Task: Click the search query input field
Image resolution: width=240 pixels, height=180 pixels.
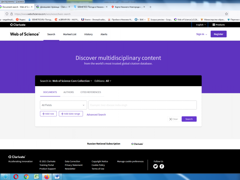Action: [x=142, y=105]
